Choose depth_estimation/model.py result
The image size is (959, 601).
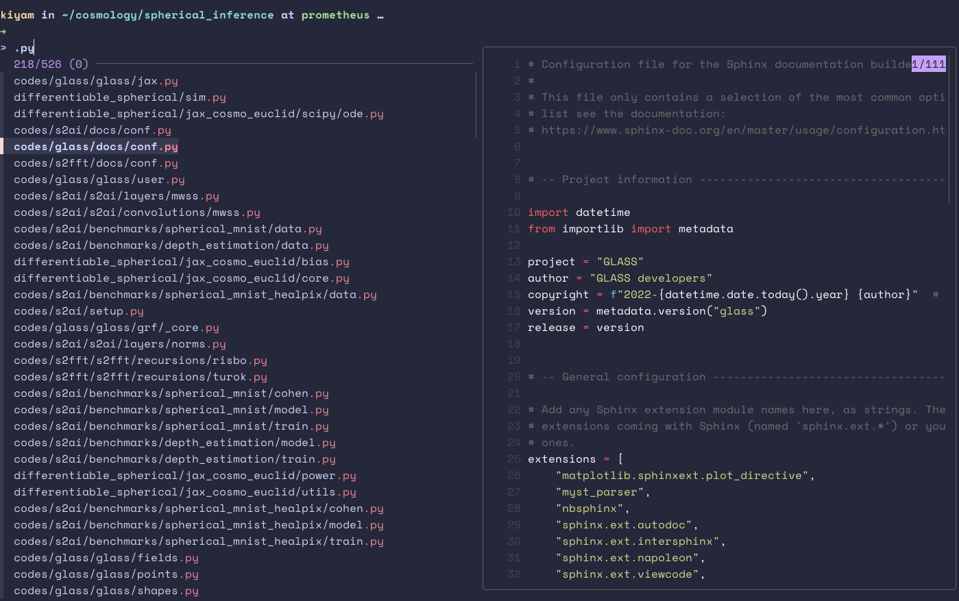click(175, 443)
